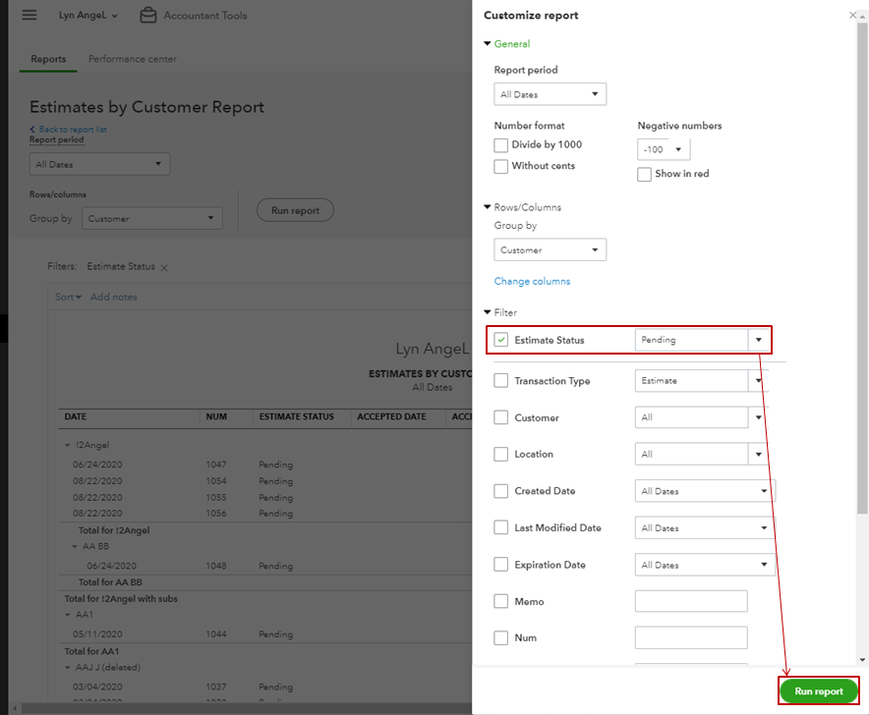869x715 pixels.
Task: Collapse the Filter section
Action: pos(488,311)
